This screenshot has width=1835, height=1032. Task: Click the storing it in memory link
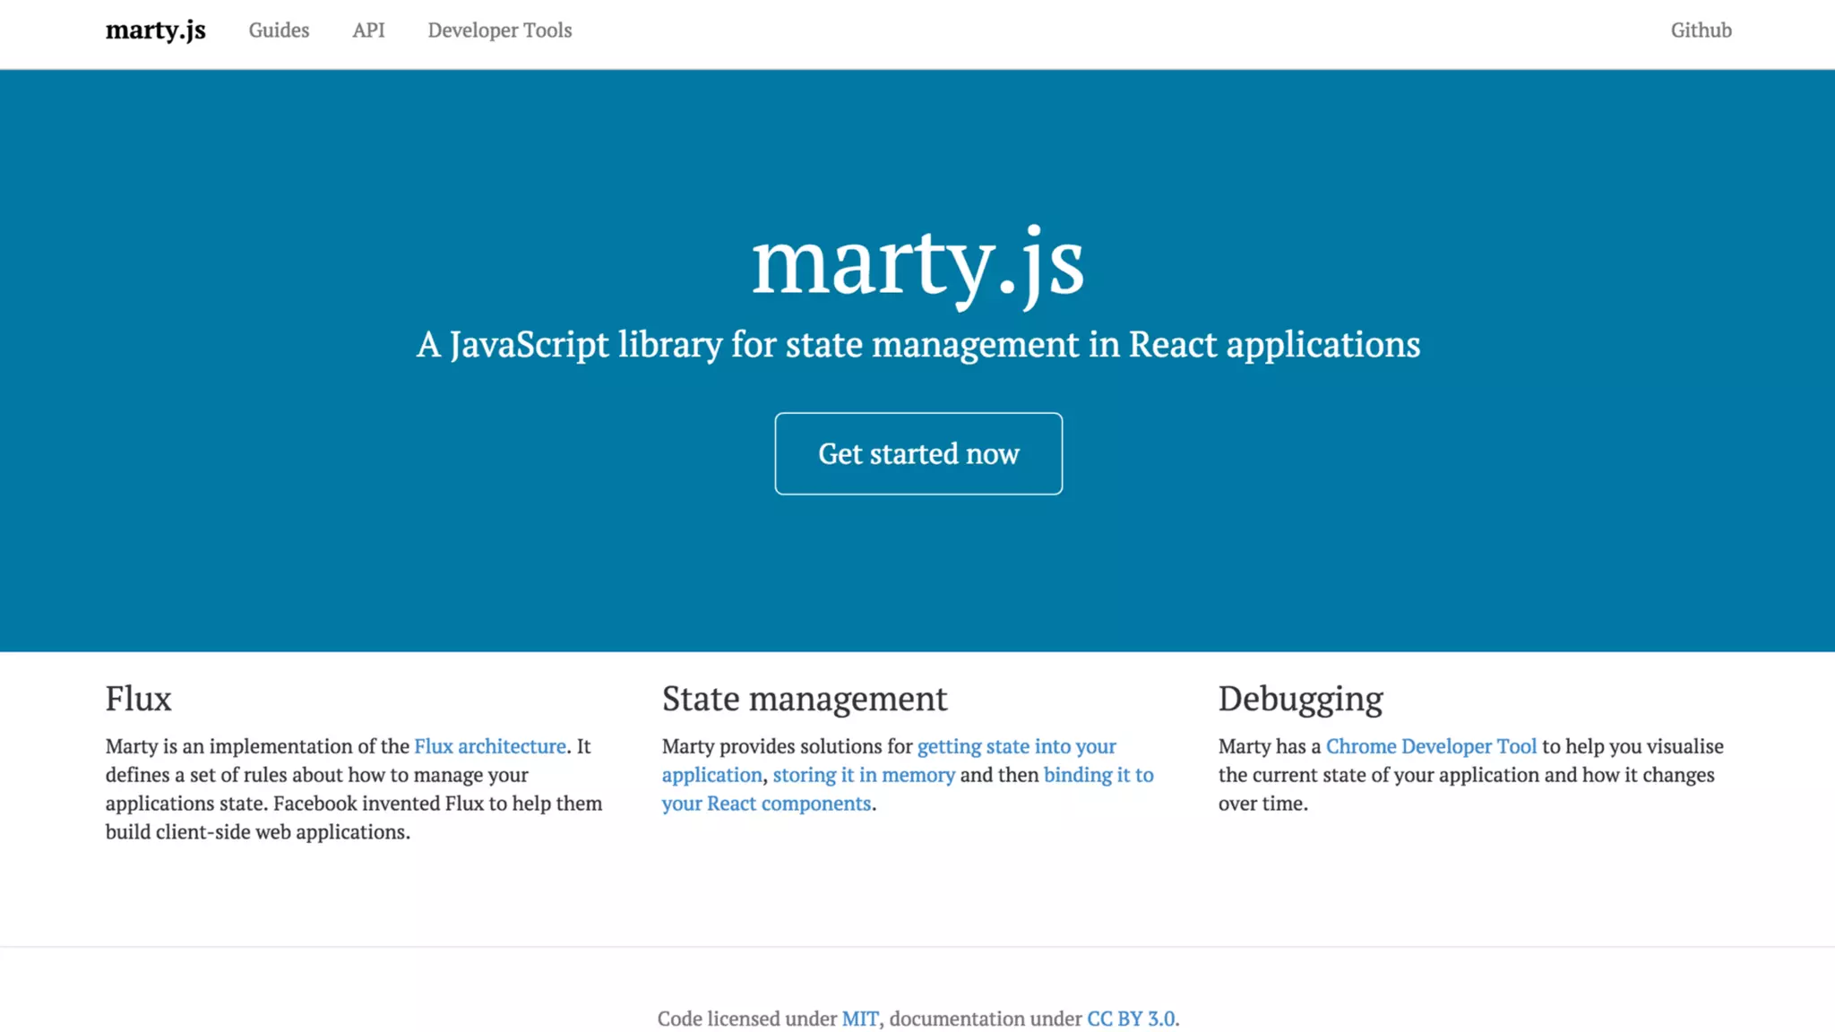pyautogui.click(x=863, y=775)
